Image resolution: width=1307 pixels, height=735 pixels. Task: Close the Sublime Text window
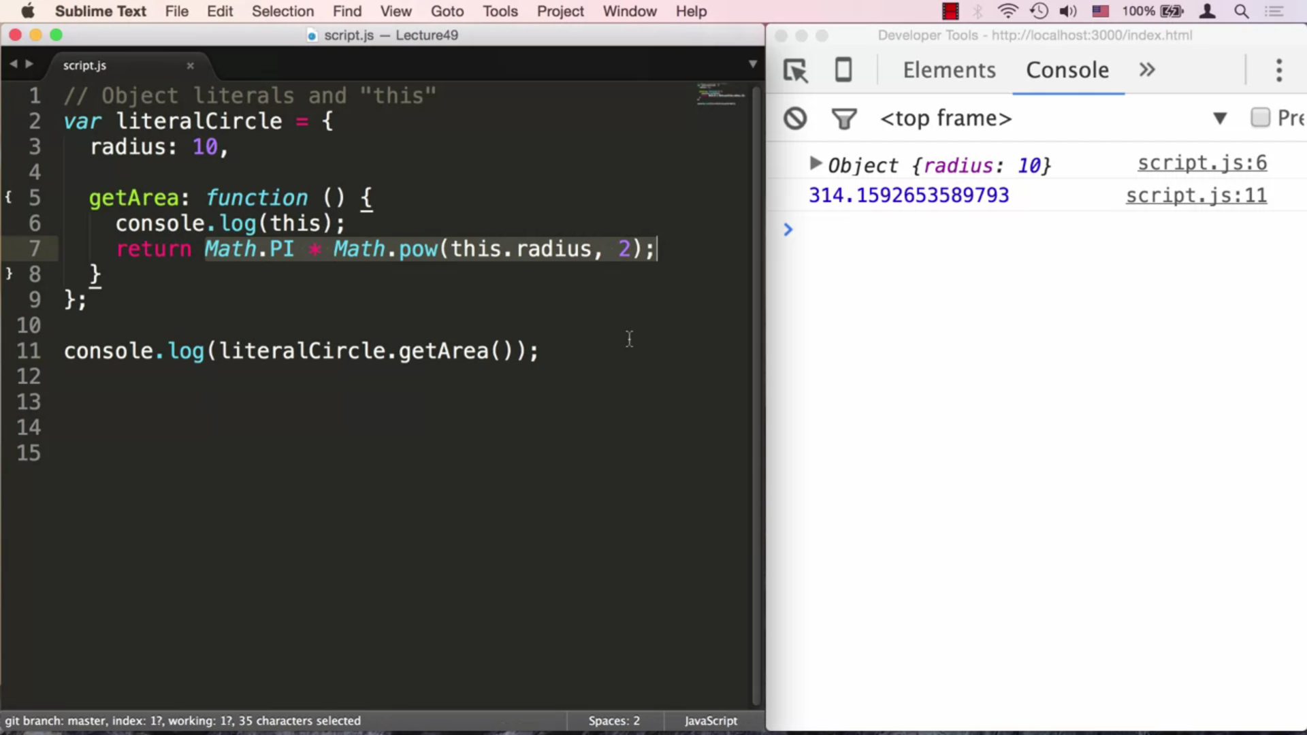pos(15,35)
